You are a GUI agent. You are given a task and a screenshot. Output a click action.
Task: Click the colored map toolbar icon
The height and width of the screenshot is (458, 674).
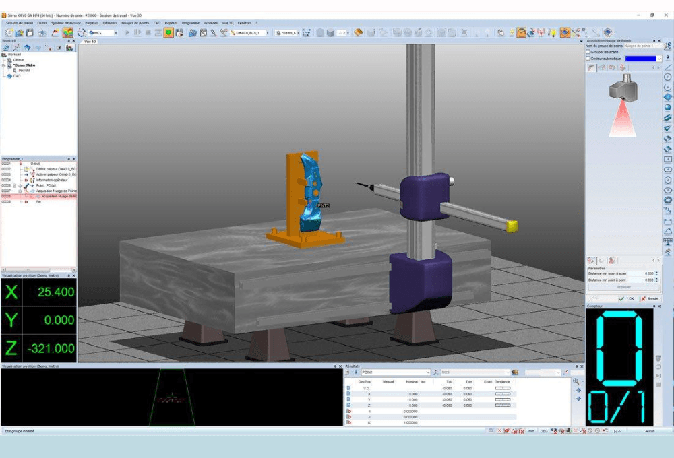pos(67,32)
